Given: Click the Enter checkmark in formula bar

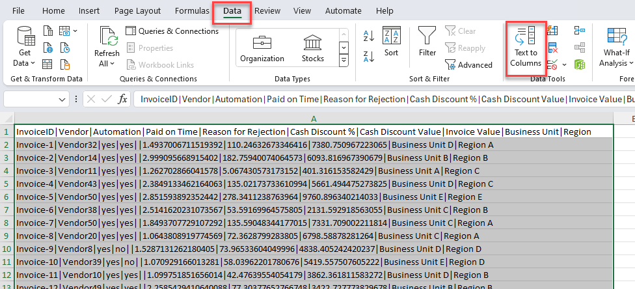Looking at the screenshot, I should click(x=107, y=100).
